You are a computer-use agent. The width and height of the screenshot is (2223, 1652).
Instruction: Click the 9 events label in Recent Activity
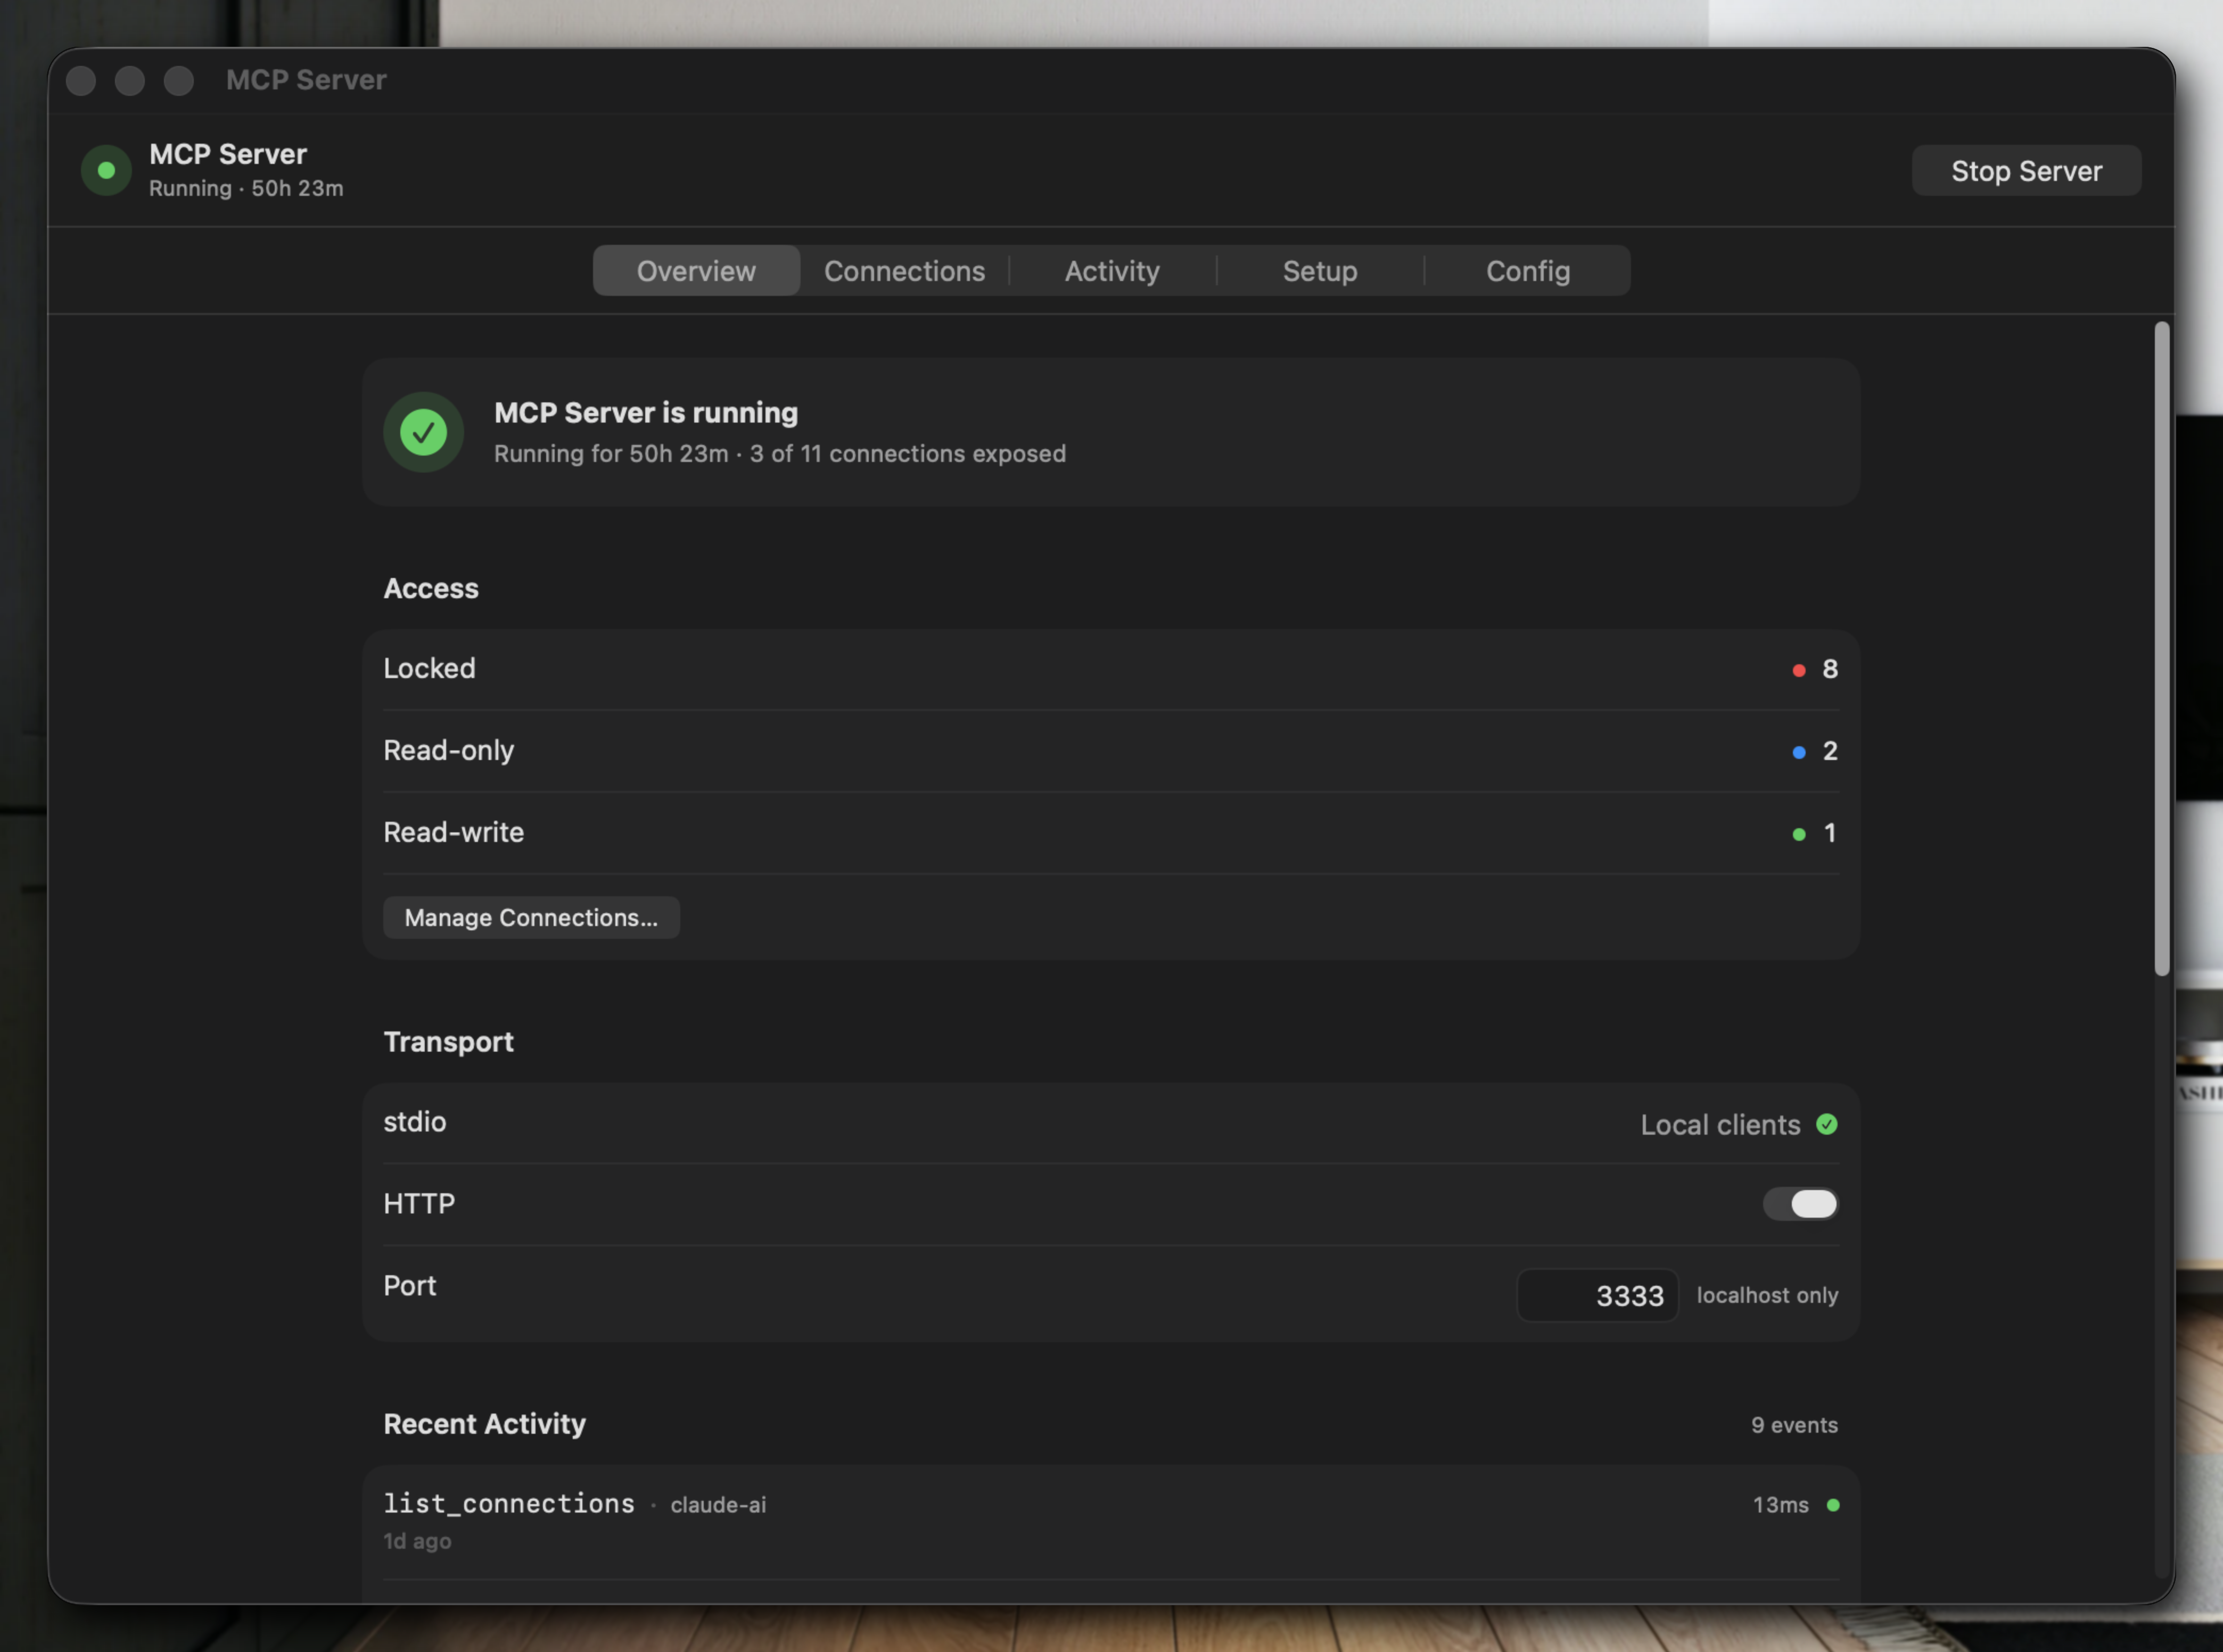click(x=1794, y=1424)
